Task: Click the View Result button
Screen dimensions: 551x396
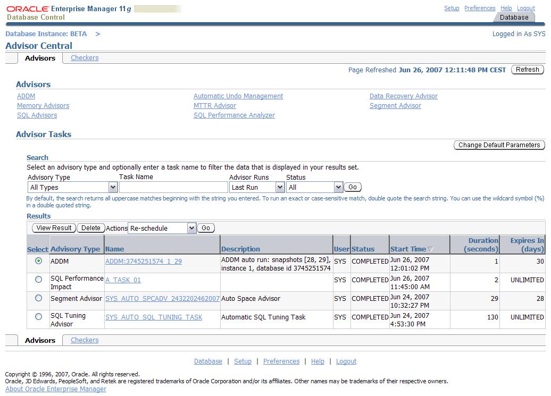Action: (x=54, y=228)
